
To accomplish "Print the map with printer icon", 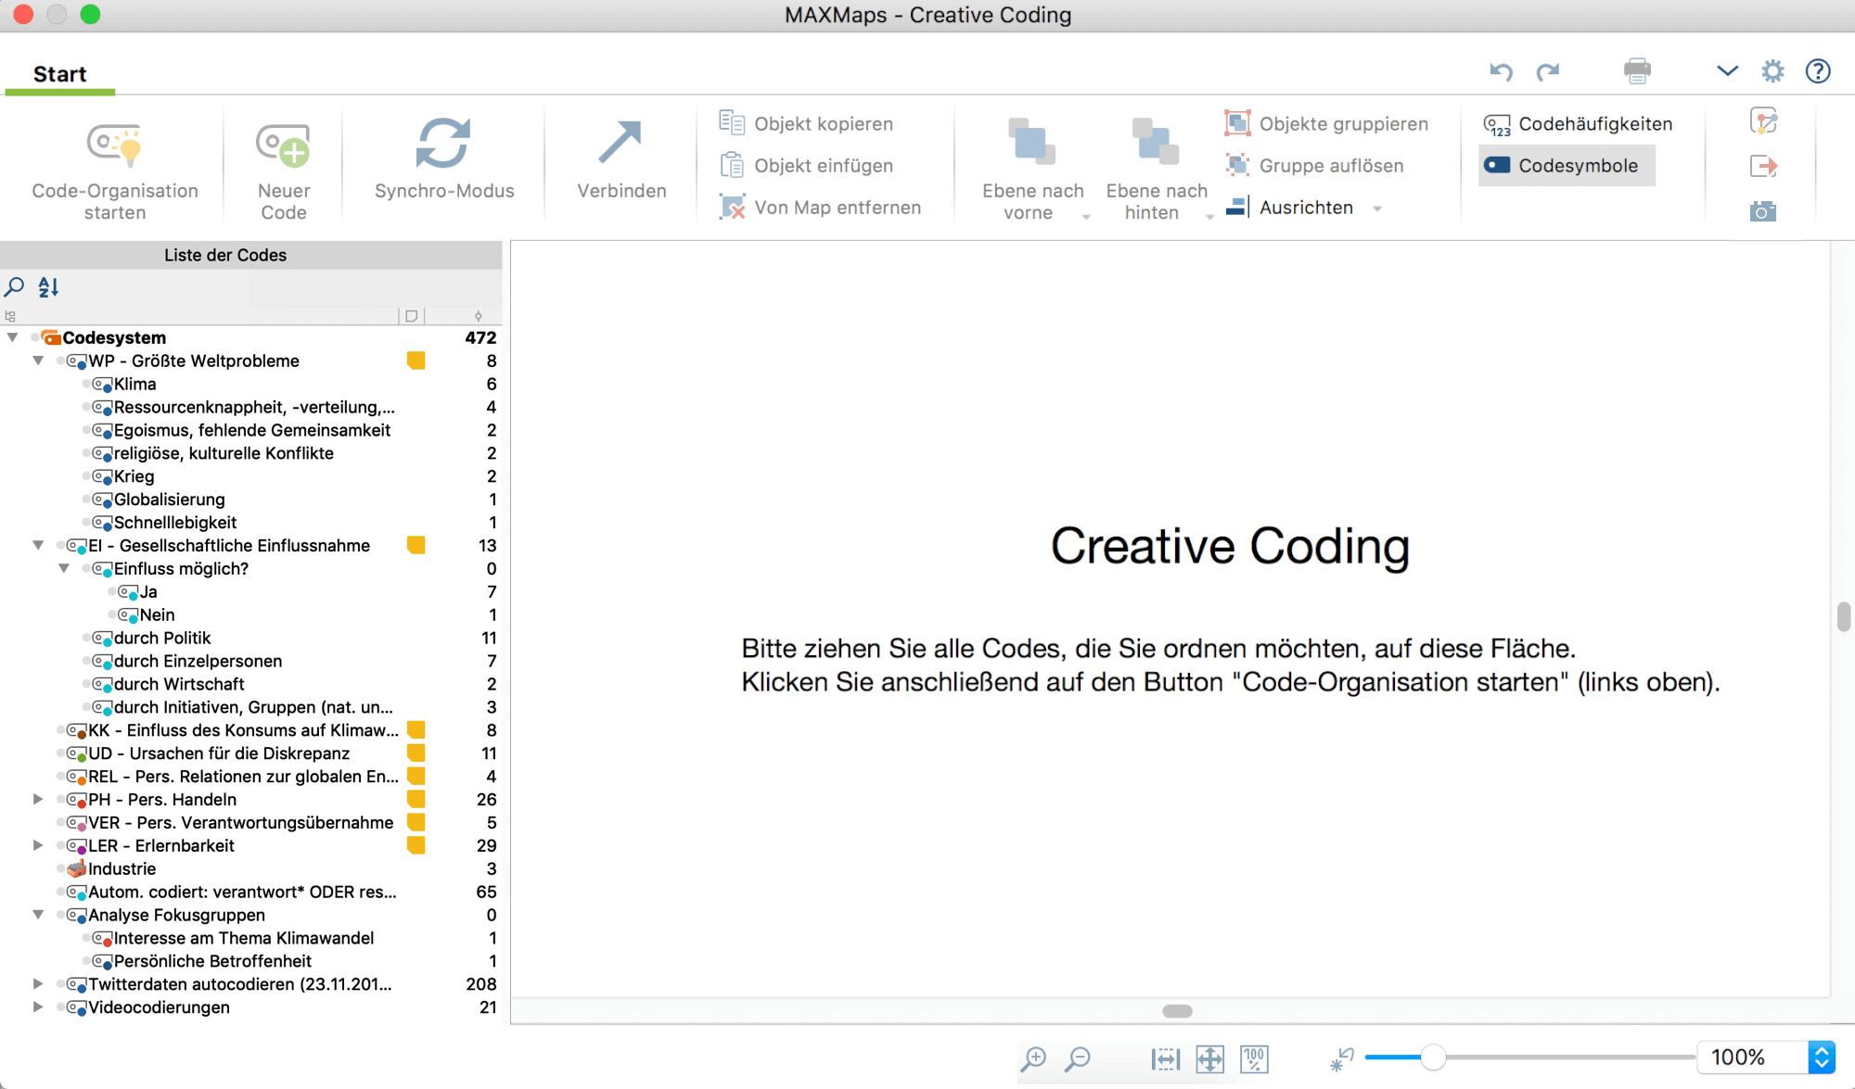I will [1637, 70].
